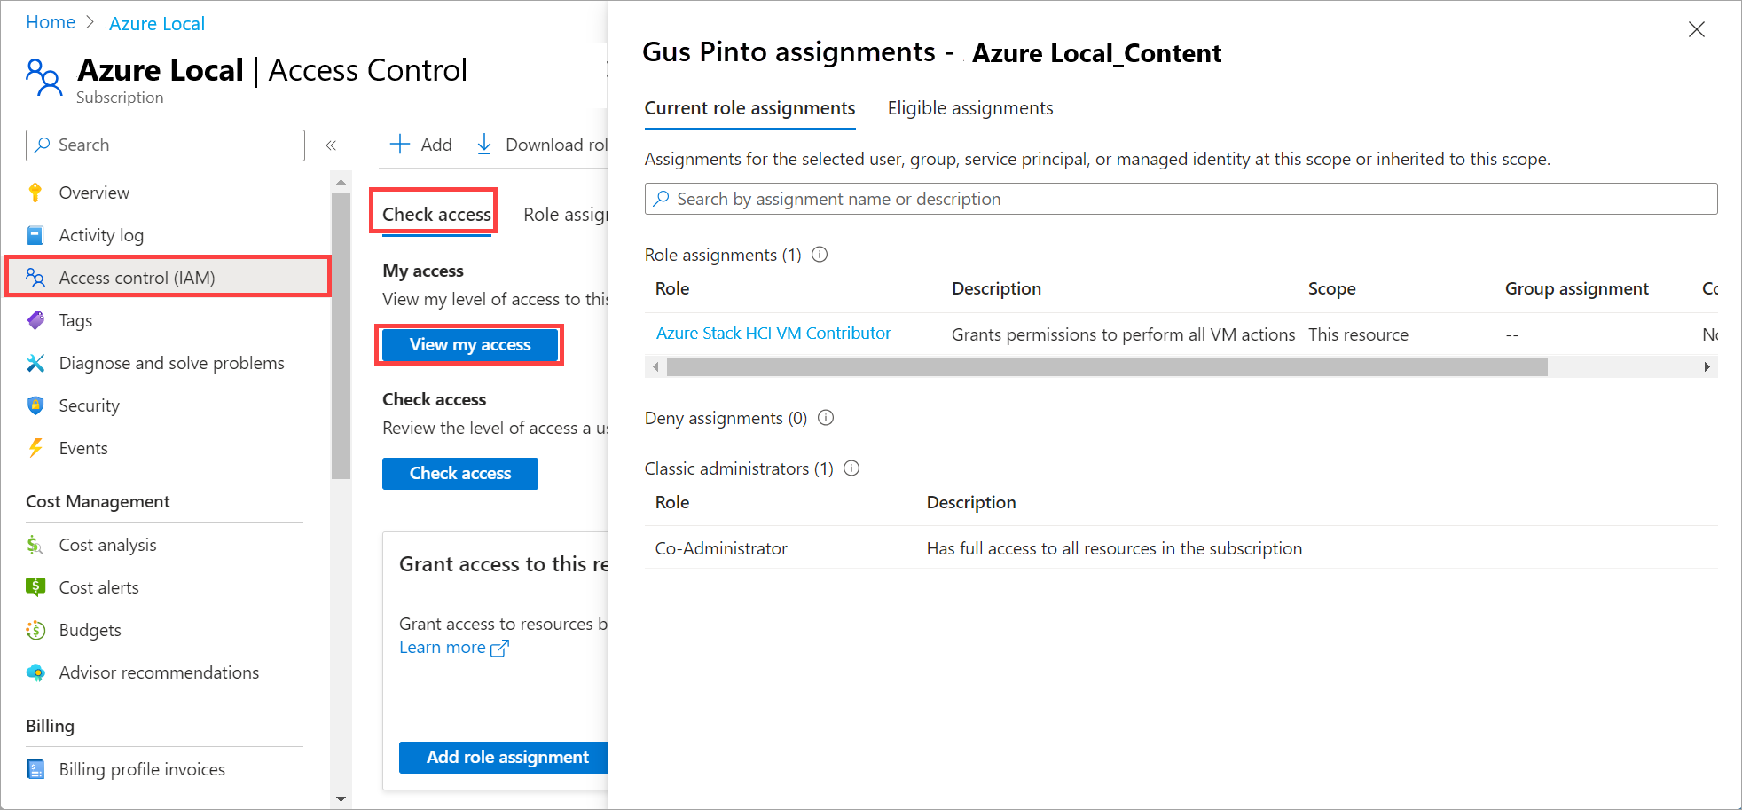Click the Overview key icon

35,193
